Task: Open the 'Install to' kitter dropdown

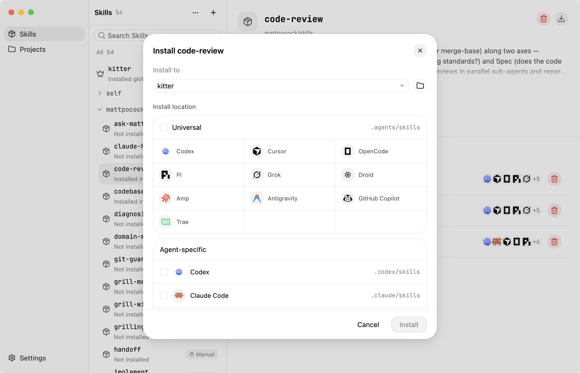Action: 281,86
